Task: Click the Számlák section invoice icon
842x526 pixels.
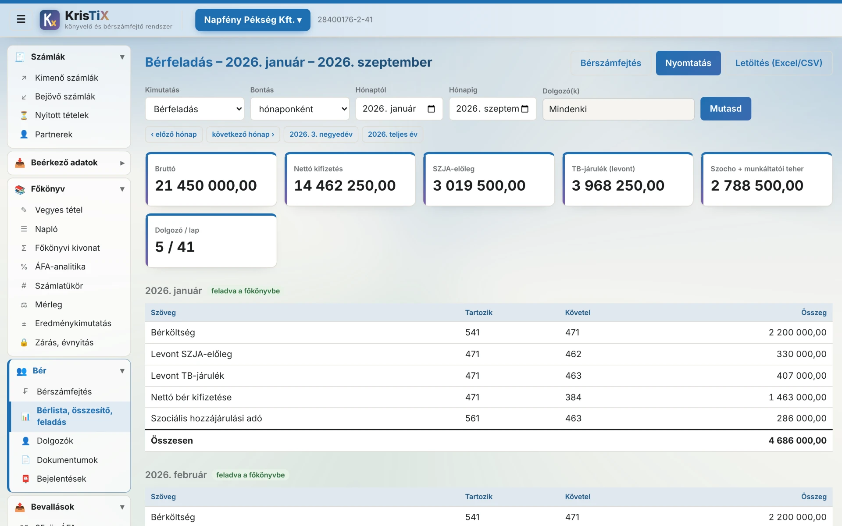Action: coord(20,57)
